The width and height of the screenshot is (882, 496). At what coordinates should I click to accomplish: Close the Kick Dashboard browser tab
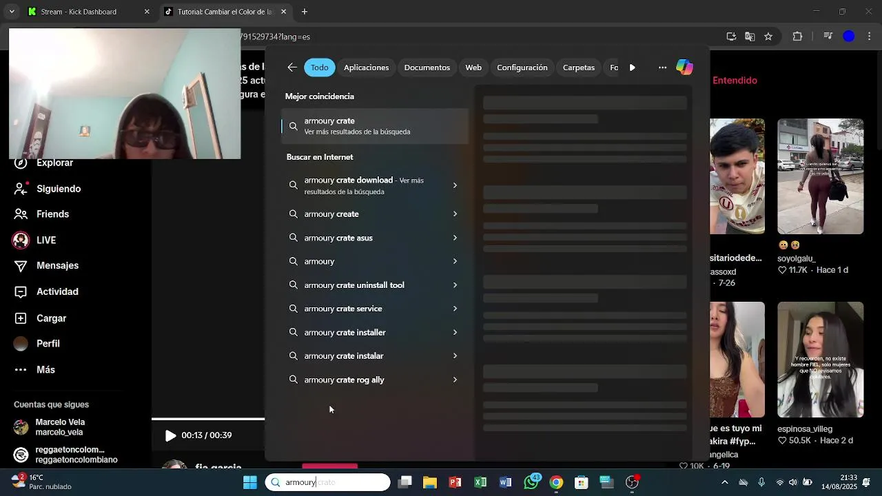point(147,12)
